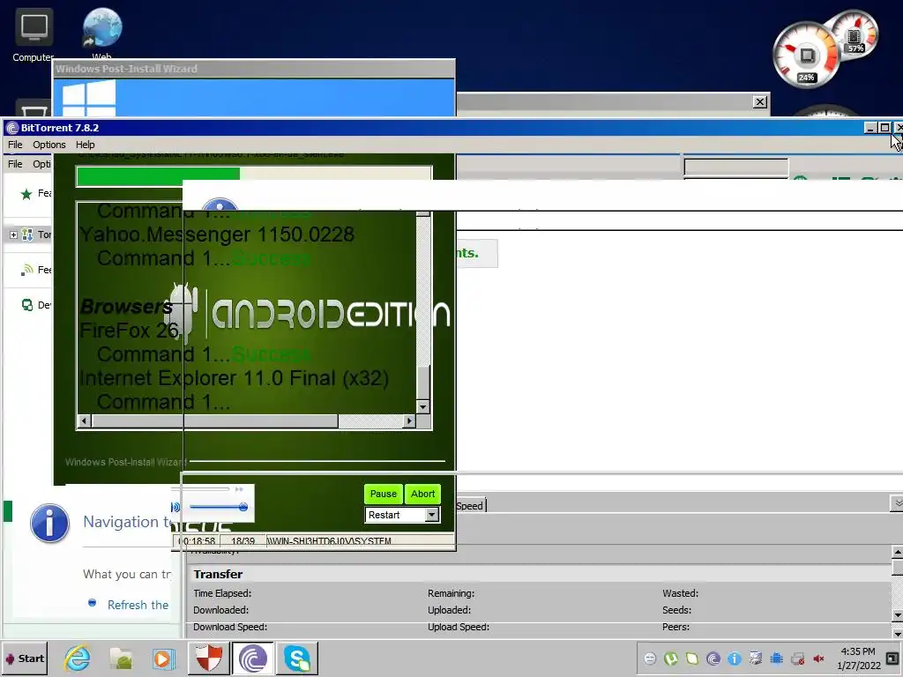Click the muted speaker tray icon
The image size is (903, 677).
(x=818, y=658)
